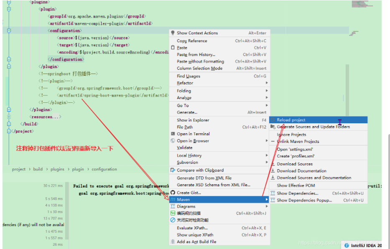Click the '30 s 221 ms' build duration row

(53, 185)
